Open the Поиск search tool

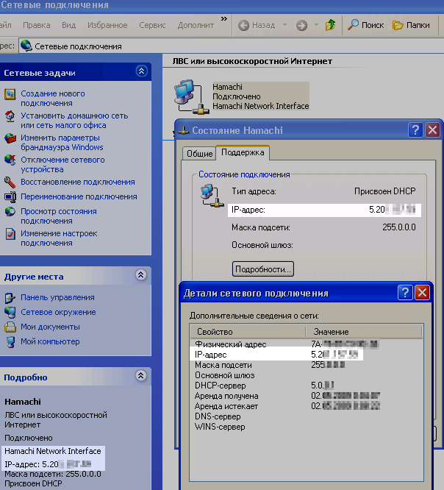tap(365, 25)
